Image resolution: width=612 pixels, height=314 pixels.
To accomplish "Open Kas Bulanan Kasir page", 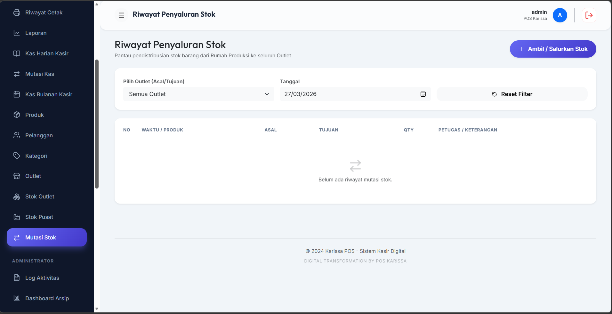I will (x=47, y=94).
